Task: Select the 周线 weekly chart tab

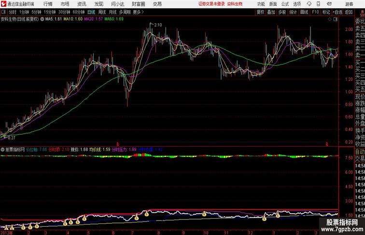Action: click(x=102, y=12)
